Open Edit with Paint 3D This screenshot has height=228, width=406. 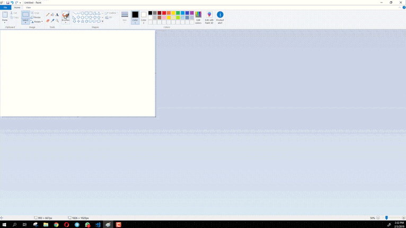point(209,17)
